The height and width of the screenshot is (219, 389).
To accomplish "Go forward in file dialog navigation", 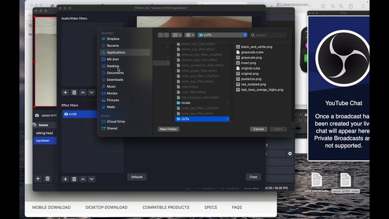I will click(x=166, y=35).
